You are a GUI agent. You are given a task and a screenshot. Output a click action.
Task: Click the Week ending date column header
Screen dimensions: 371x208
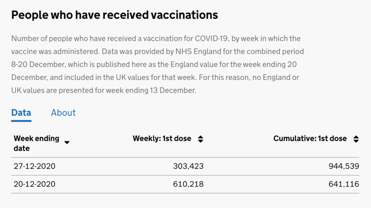pyautogui.click(x=36, y=143)
